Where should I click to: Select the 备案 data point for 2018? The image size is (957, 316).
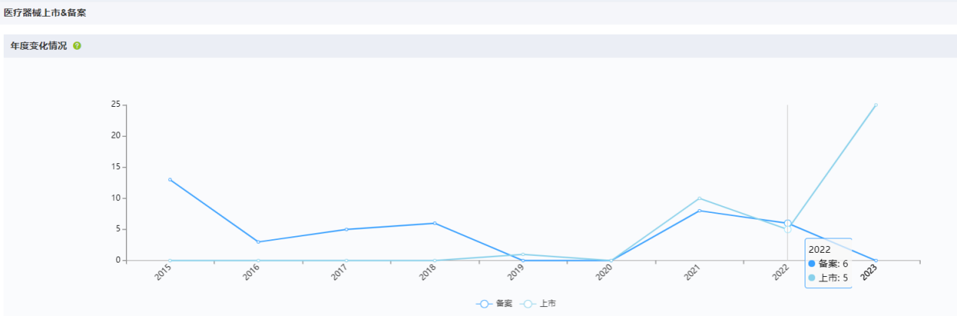(434, 223)
